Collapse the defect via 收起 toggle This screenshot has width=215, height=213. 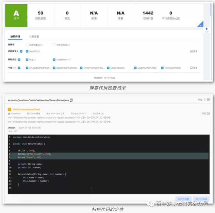click(x=206, y=113)
